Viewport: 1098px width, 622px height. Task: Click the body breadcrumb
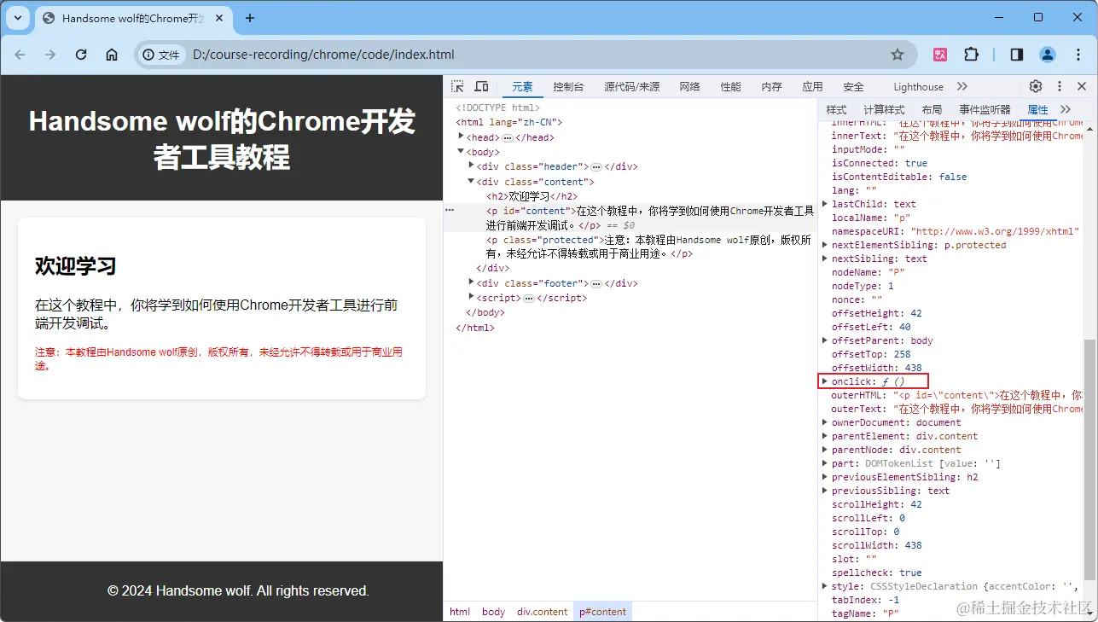pyautogui.click(x=493, y=612)
